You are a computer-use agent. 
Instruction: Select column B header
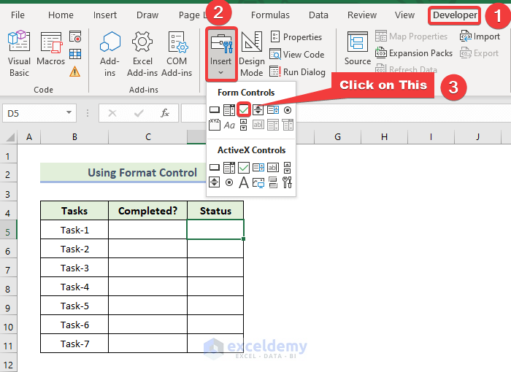74,137
